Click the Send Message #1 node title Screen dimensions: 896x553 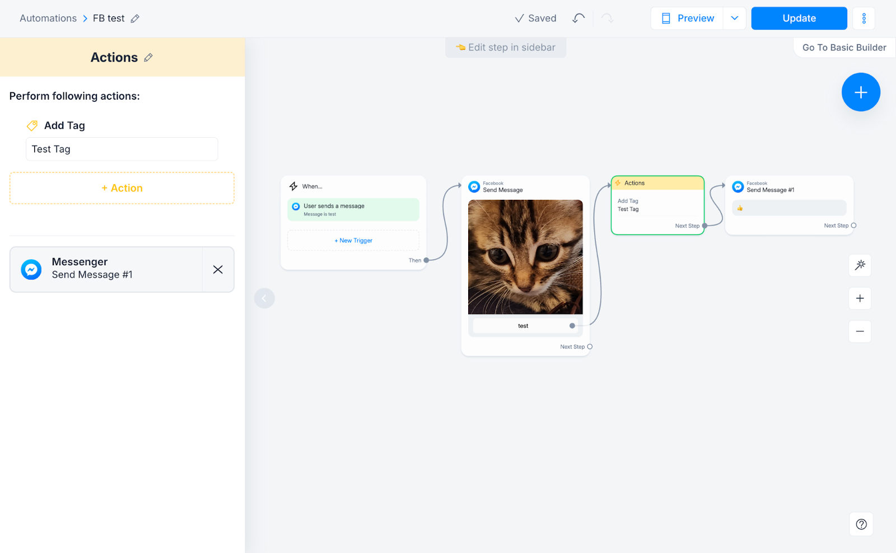[x=770, y=190]
